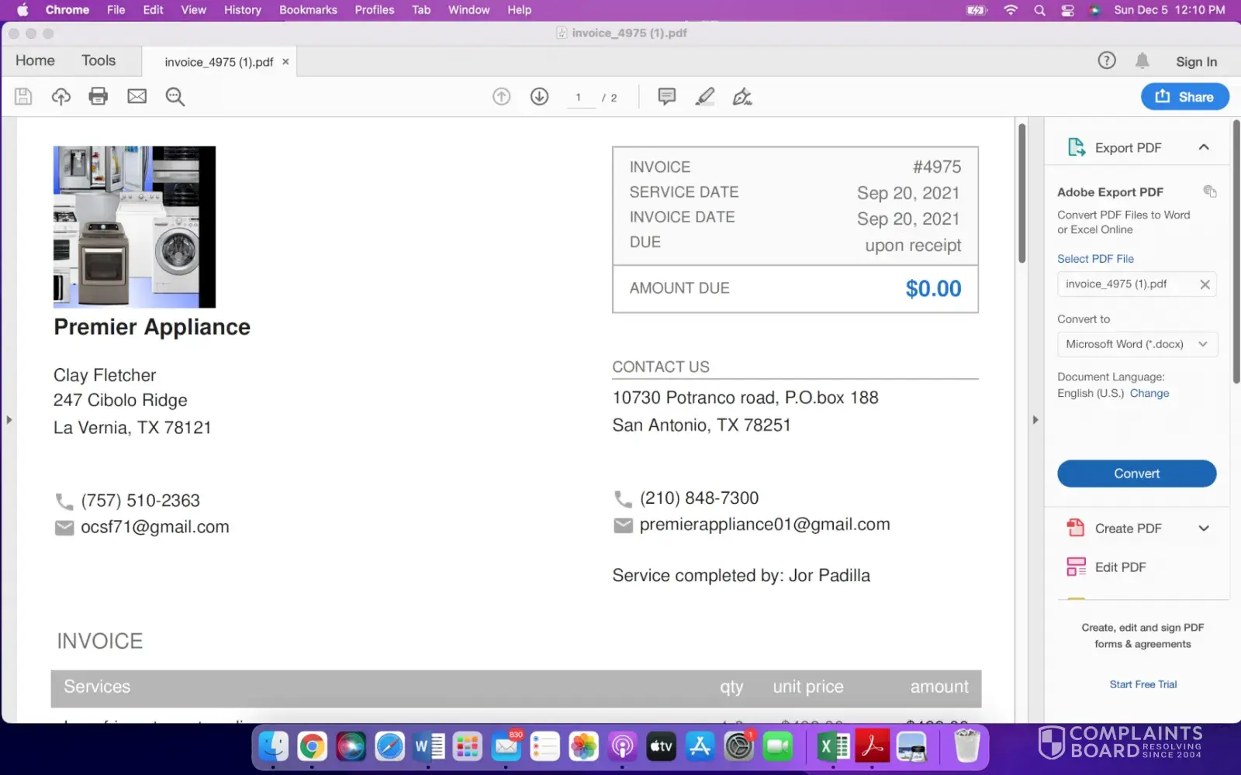Click the Save file icon in toolbar
The image size is (1241, 775).
pyautogui.click(x=23, y=97)
